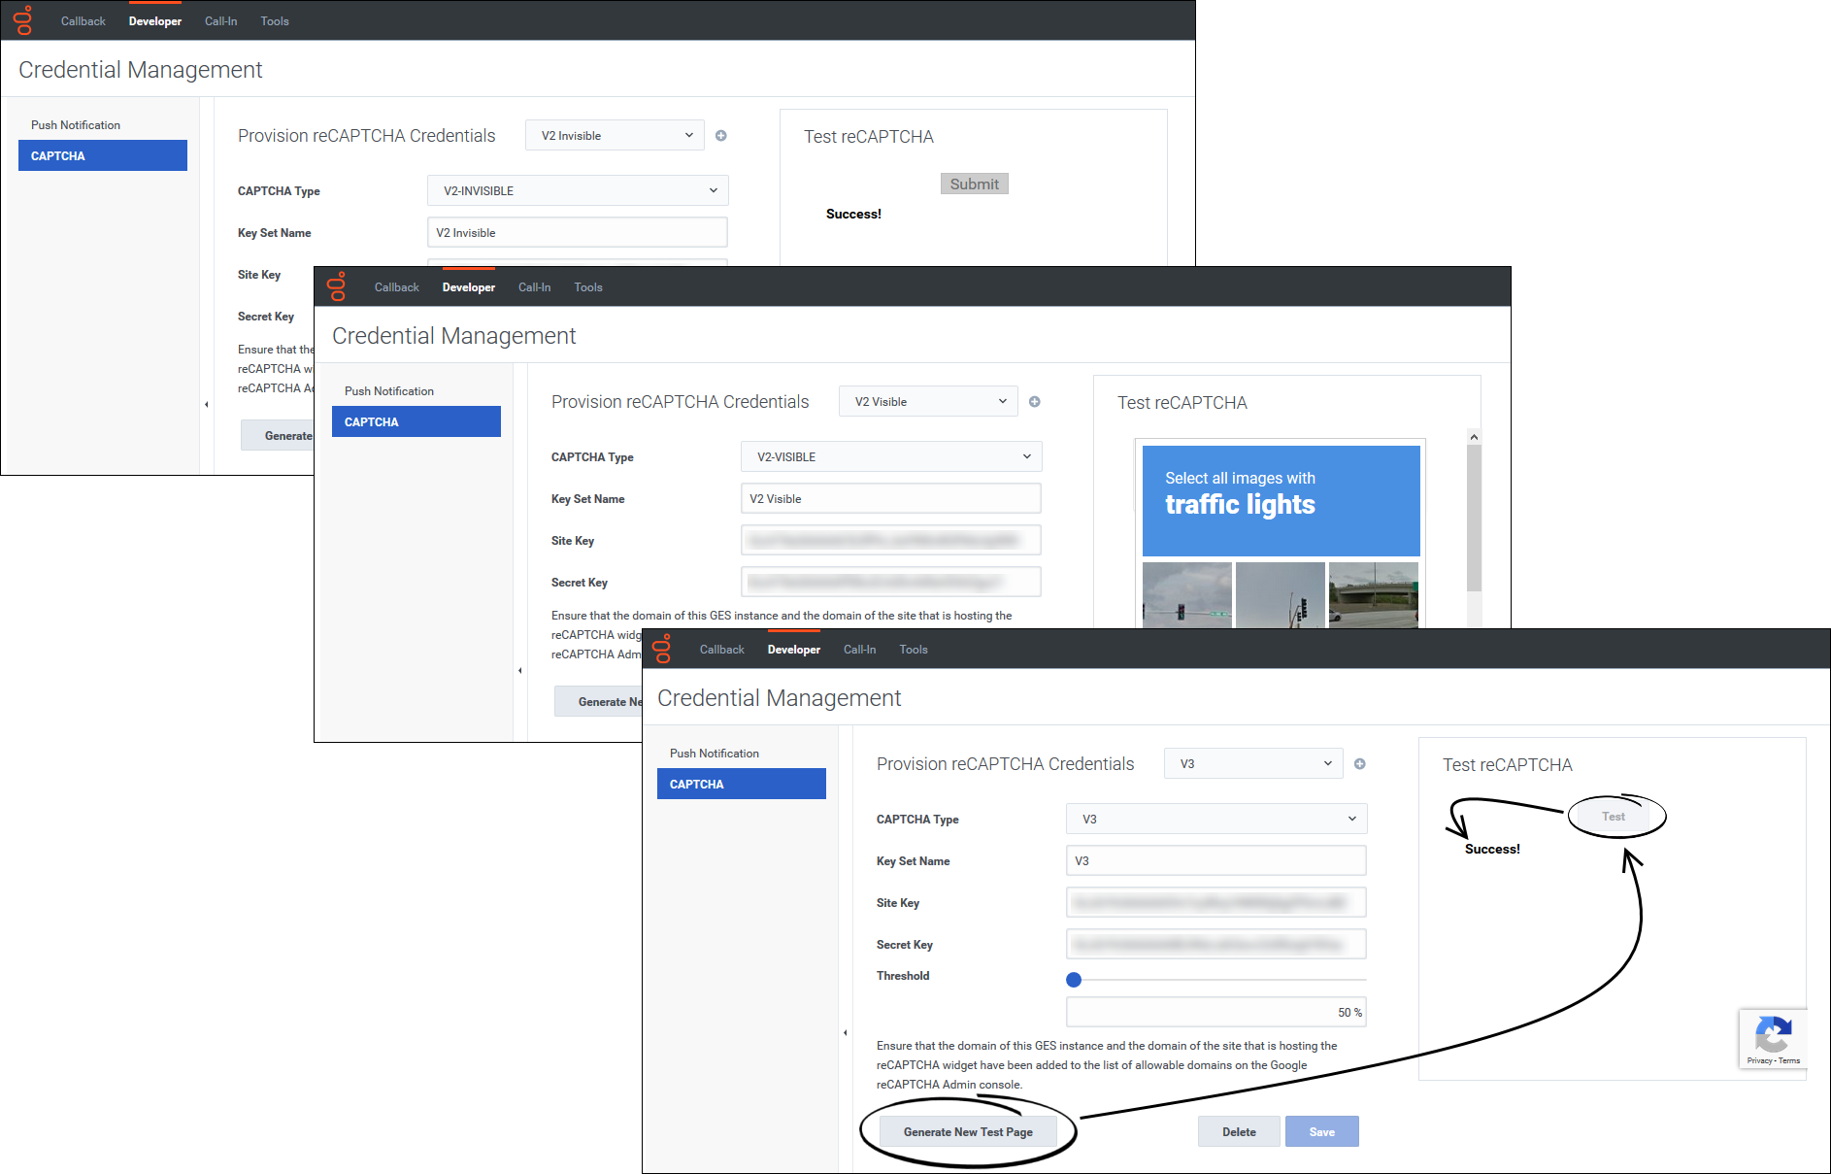
Task: Open the V2-VISIBLE CAPTCHA Type dropdown
Action: 890,456
